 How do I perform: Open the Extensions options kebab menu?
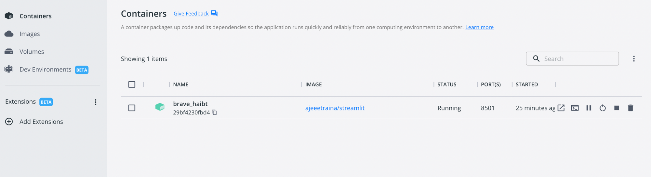tap(95, 102)
